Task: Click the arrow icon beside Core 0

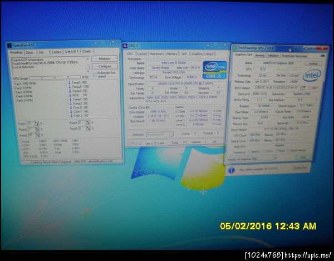Action: point(71,107)
